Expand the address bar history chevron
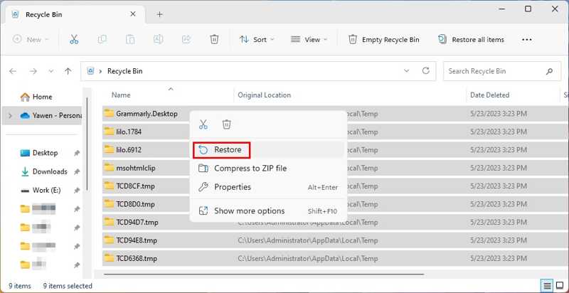The image size is (569, 293). coord(407,71)
